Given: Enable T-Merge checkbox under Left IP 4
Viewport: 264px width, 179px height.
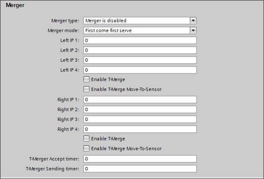Looking at the screenshot, I should 86,79.
